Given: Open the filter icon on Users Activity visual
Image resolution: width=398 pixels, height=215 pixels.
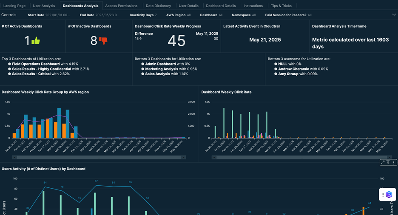Looking at the screenshot, I should 388,162.
